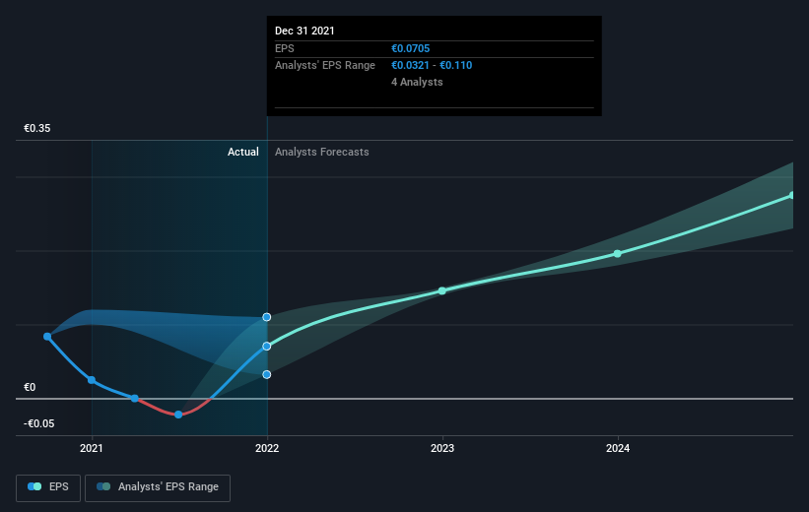The width and height of the screenshot is (809, 512).
Task: Select the EPS data point at 2021
Action: [x=92, y=380]
